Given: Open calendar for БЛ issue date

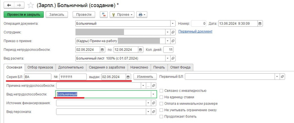Looking at the screenshot, I should (128, 77).
